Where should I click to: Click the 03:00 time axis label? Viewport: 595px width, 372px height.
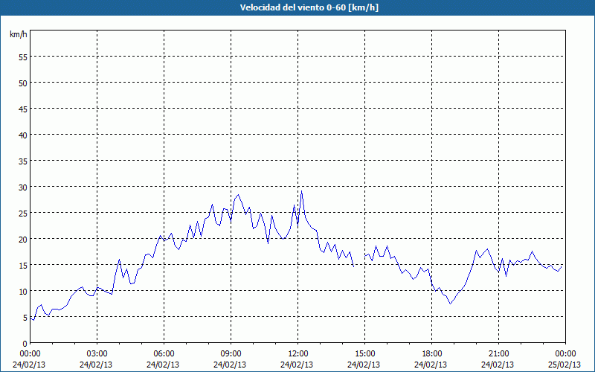[97, 354]
